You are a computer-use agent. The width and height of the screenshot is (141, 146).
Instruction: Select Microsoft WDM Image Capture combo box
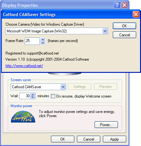[57, 31]
